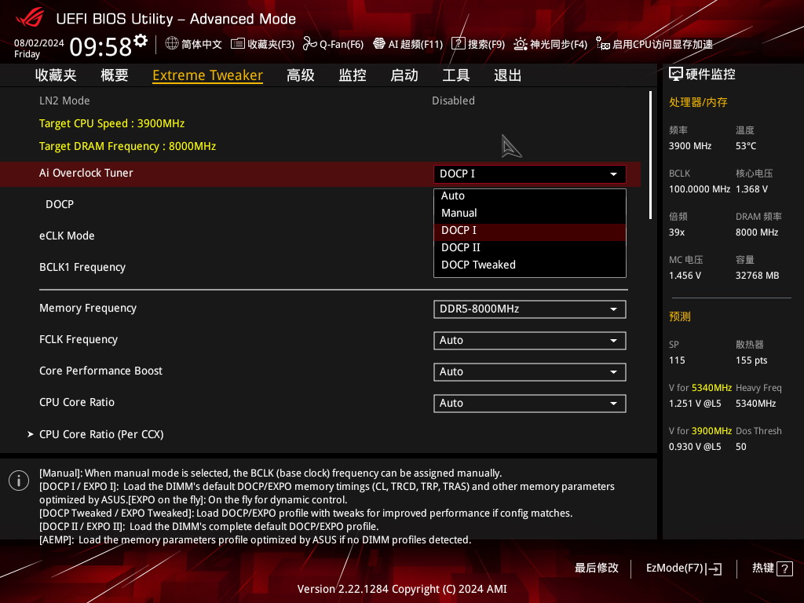Viewport: 804px width, 603px height.
Task: Open the 高级 tab
Action: click(x=301, y=75)
